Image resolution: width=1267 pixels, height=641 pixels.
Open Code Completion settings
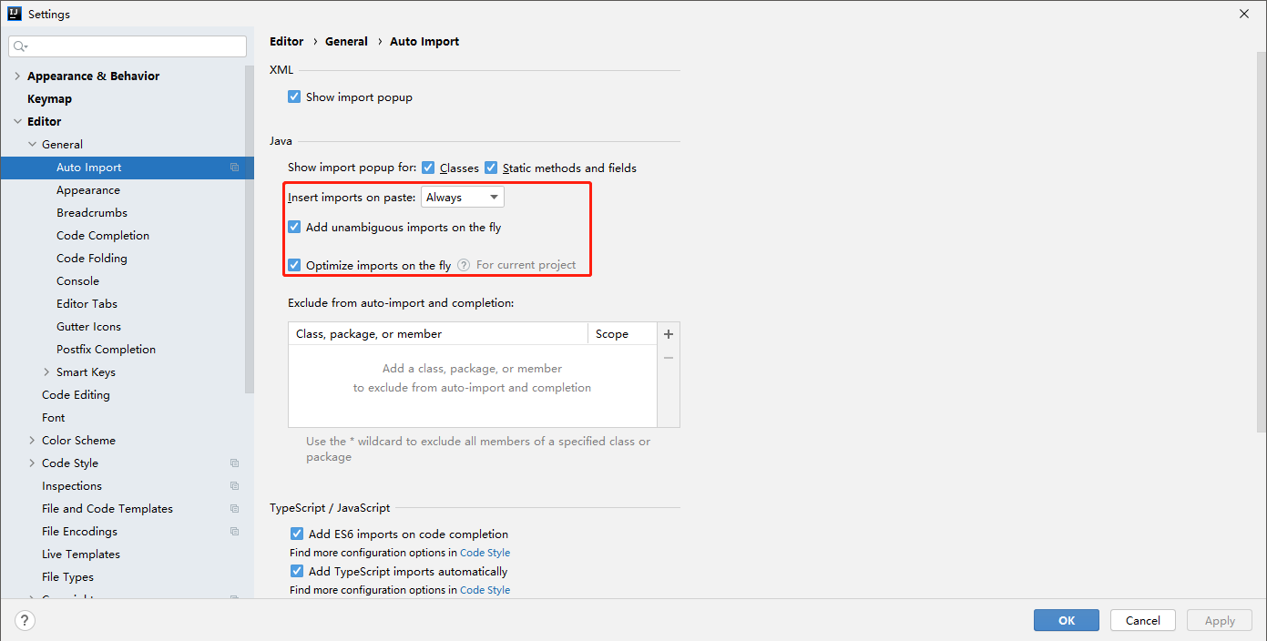tap(103, 236)
